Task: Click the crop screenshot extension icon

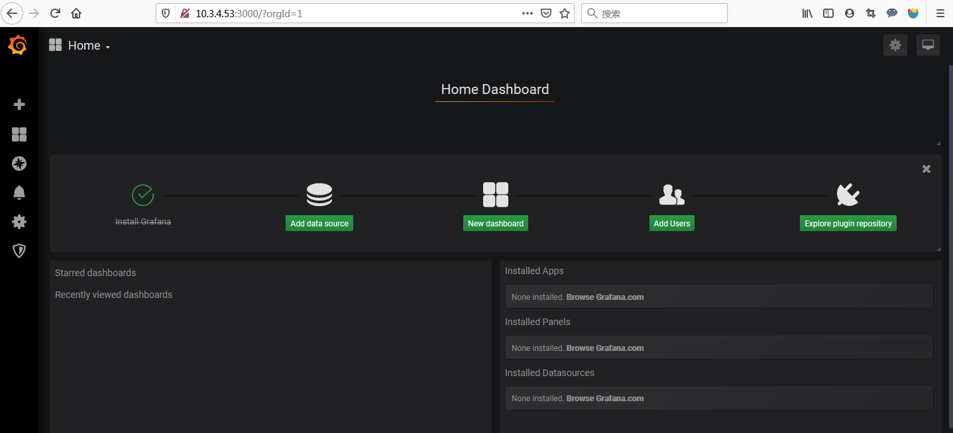Action: tap(871, 13)
